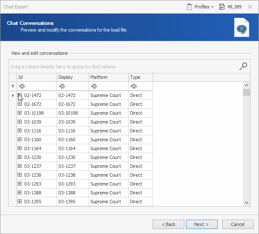Sort by the Type column header
This screenshot has width=259, height=234.
coord(140,77)
